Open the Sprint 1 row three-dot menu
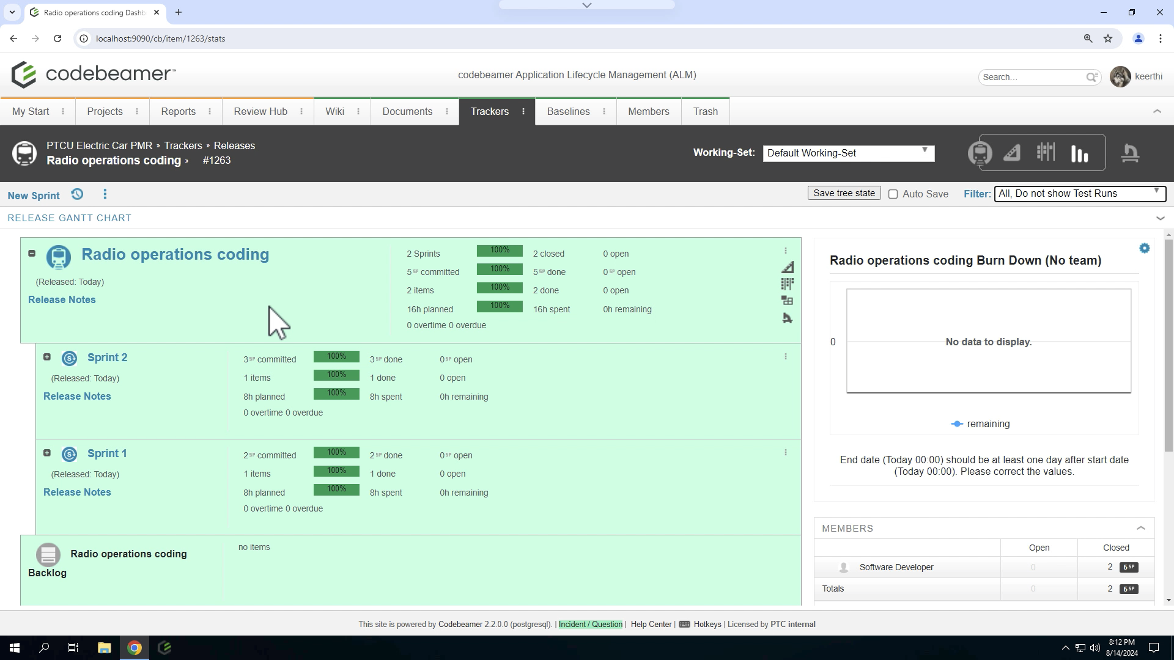The height and width of the screenshot is (660, 1174). tap(786, 452)
